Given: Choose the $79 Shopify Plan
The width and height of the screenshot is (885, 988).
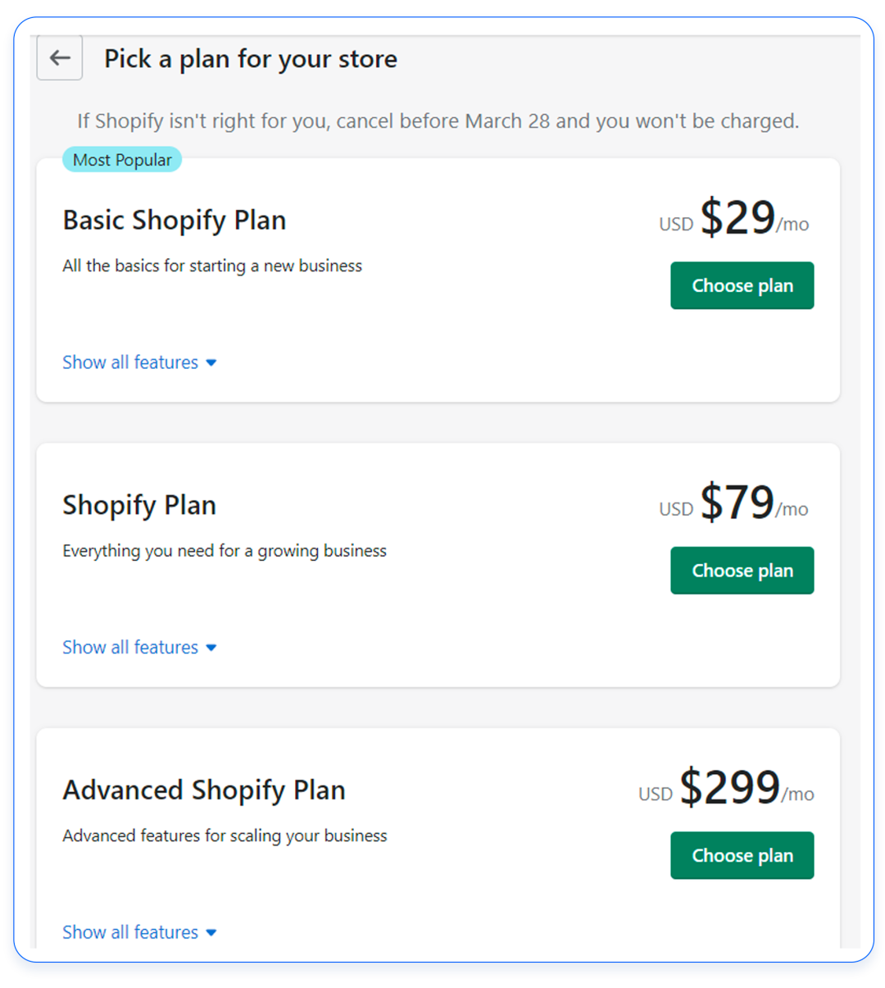Looking at the screenshot, I should (x=742, y=571).
